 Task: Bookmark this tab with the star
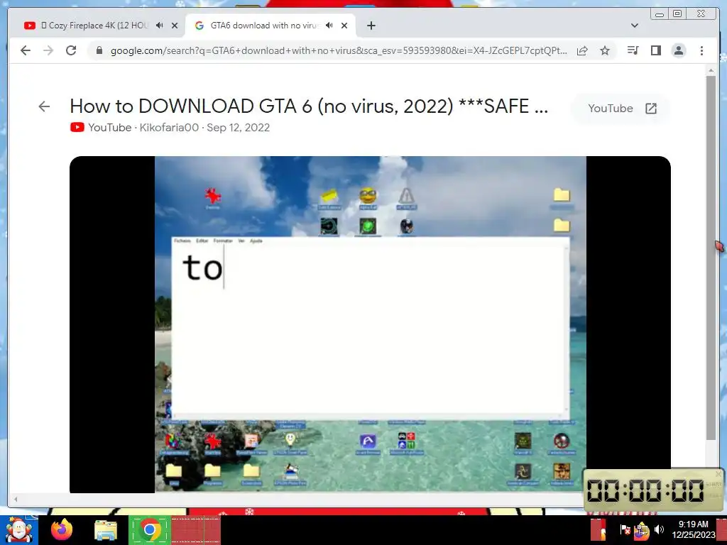[x=605, y=50]
